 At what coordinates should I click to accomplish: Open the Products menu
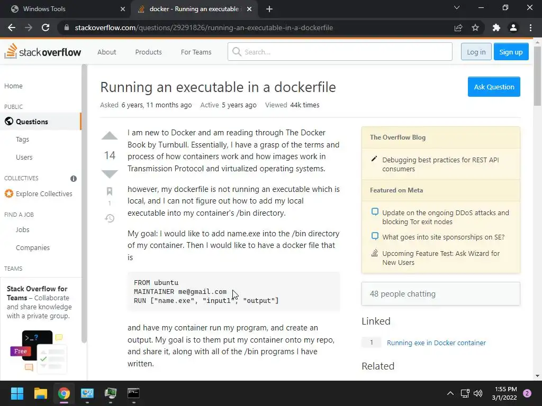pos(148,52)
